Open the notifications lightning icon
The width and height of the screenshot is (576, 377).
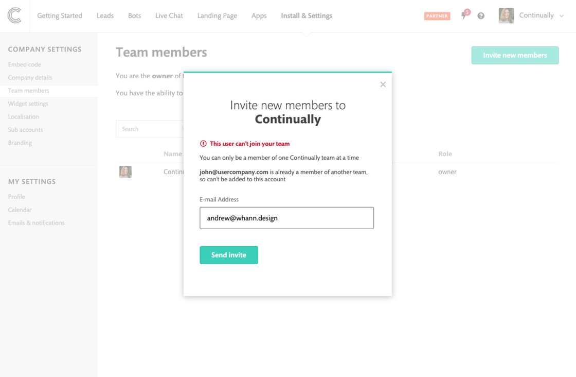point(464,15)
